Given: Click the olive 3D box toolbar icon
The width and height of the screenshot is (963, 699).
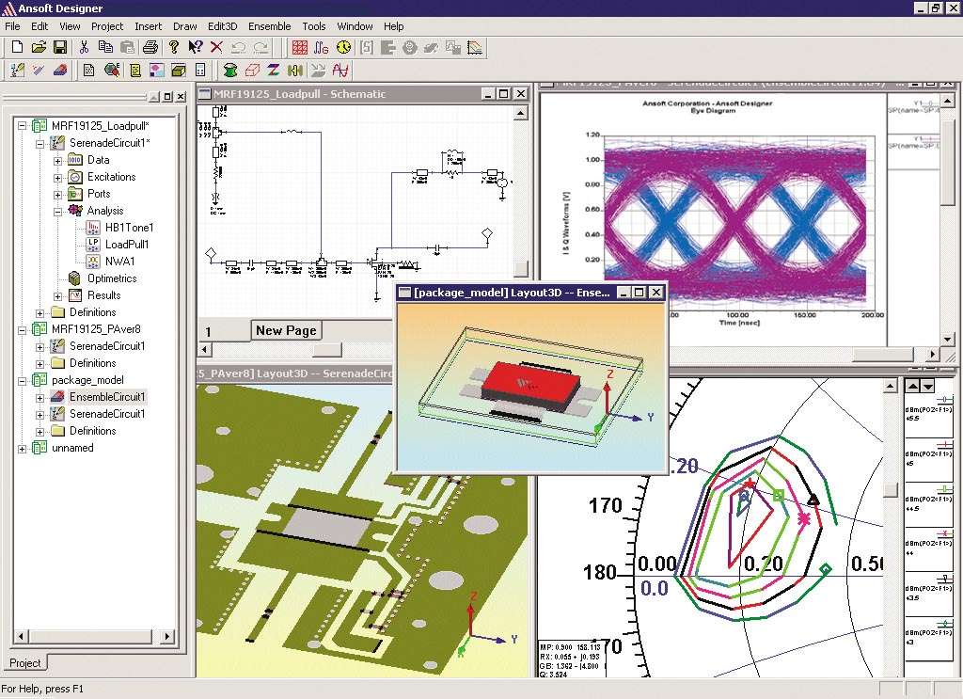Looking at the screenshot, I should tap(179, 70).
